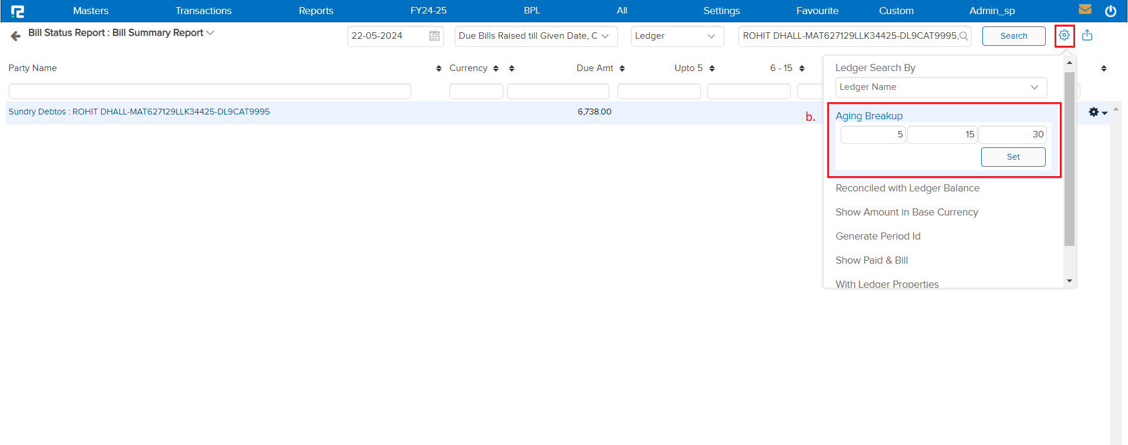This screenshot has height=445, width=1128.
Task: Click the magnifier icon in ledger search
Action: tap(963, 36)
